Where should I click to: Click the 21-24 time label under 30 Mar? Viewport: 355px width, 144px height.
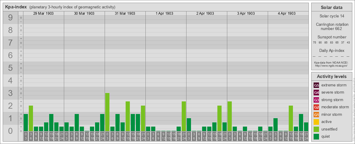(102, 136)
